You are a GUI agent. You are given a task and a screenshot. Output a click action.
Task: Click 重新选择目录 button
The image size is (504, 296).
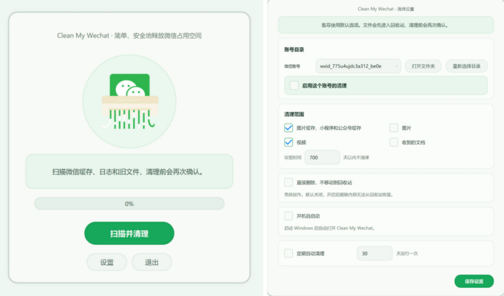click(466, 66)
